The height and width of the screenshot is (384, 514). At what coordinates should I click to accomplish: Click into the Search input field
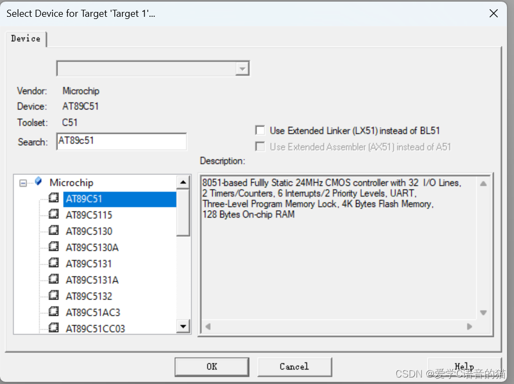pos(122,141)
